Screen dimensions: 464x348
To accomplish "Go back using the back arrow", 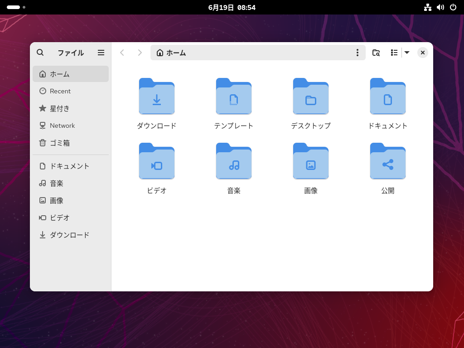I will [122, 53].
